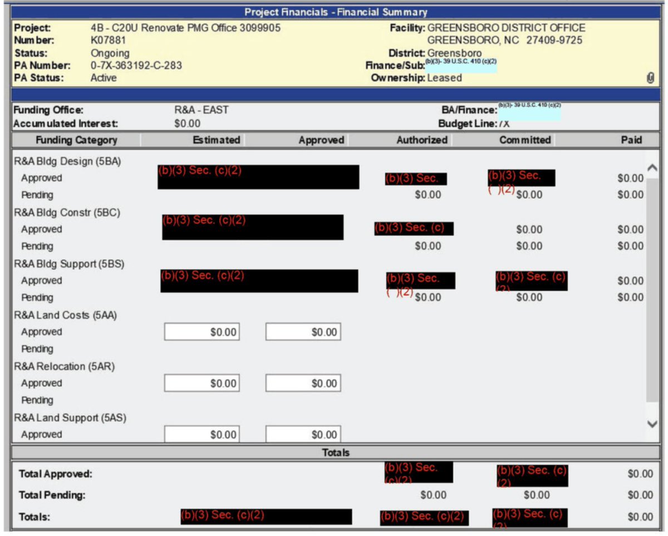Click Authorized $0.00 in Total Pending row

(x=433, y=495)
